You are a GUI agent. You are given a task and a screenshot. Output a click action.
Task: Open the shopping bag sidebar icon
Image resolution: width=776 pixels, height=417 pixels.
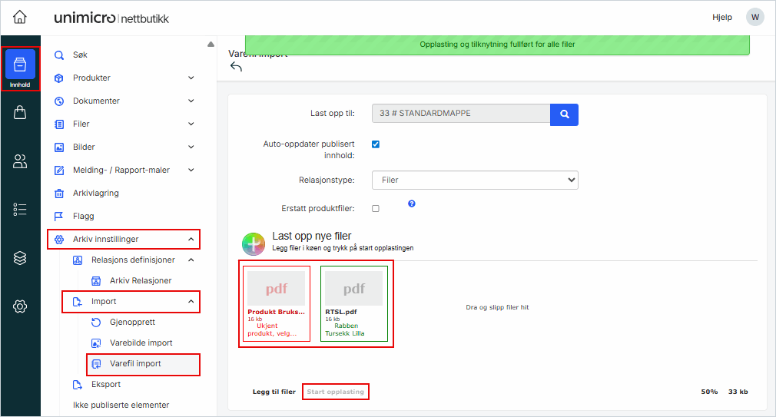(20, 113)
